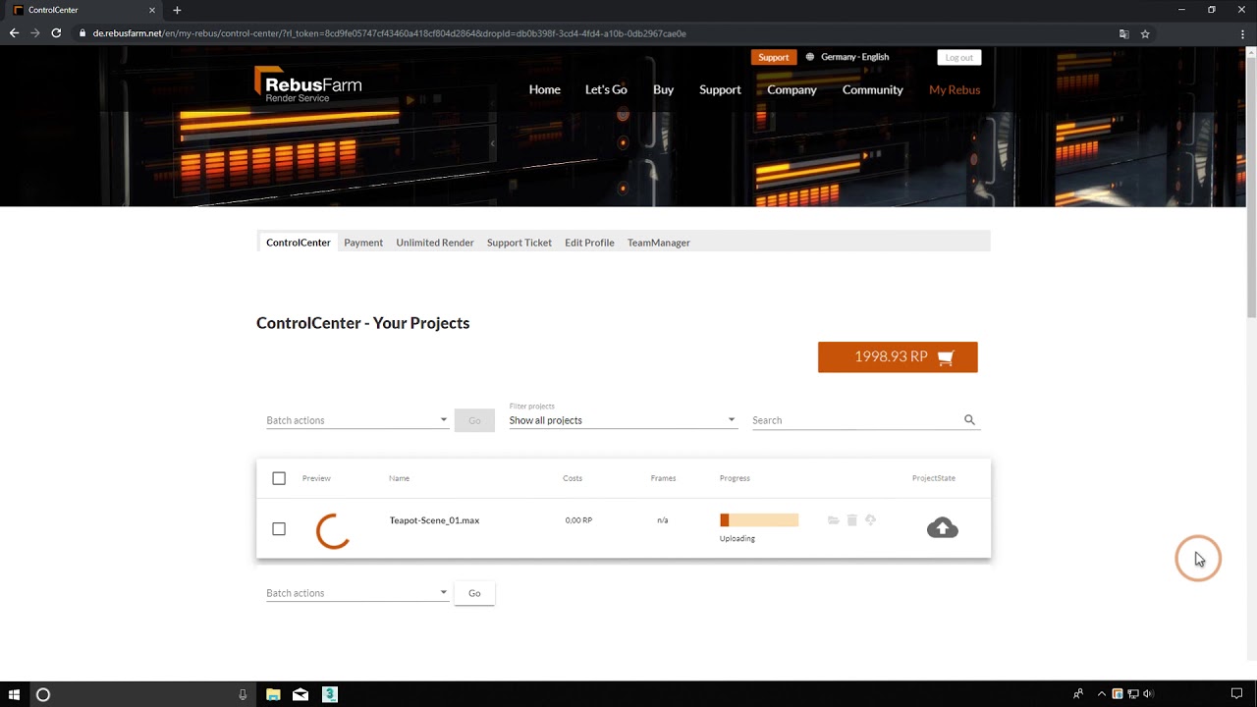Screen dimensions: 1257x707
Task: Open the project folder icon for Teapot-Scene_01.max
Action: pos(834,520)
